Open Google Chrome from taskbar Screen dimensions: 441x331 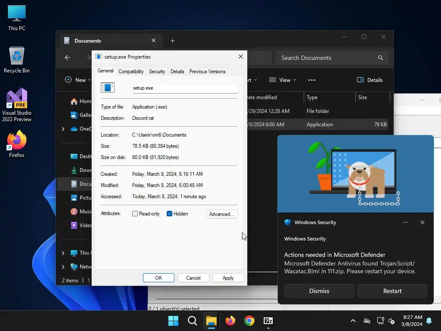click(x=249, y=321)
